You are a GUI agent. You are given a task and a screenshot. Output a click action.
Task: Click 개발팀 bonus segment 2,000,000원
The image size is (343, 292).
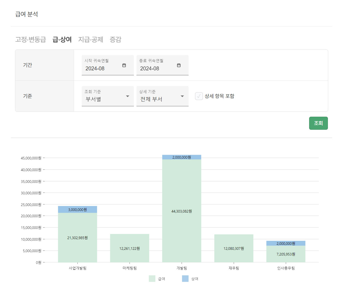pyautogui.click(x=182, y=157)
